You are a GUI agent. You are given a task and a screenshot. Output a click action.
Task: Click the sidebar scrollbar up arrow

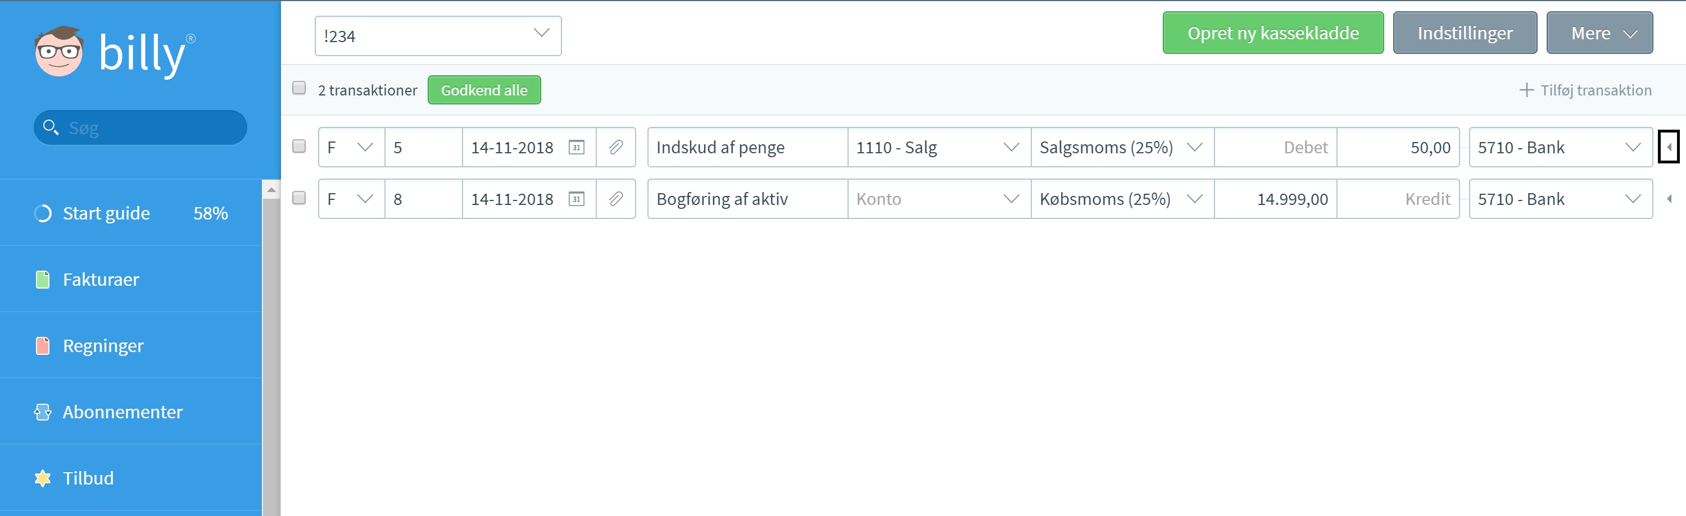[x=271, y=190]
